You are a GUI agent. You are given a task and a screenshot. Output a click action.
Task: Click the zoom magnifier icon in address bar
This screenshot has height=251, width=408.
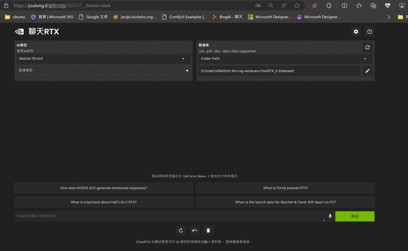click(271, 6)
